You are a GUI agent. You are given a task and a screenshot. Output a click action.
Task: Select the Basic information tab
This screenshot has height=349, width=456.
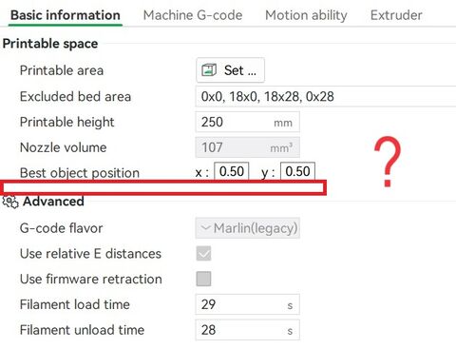pyautogui.click(x=66, y=15)
